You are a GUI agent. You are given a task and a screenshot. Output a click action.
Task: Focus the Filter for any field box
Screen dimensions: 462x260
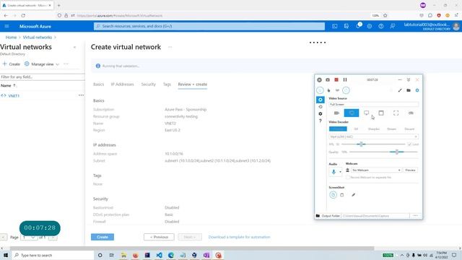click(x=42, y=77)
